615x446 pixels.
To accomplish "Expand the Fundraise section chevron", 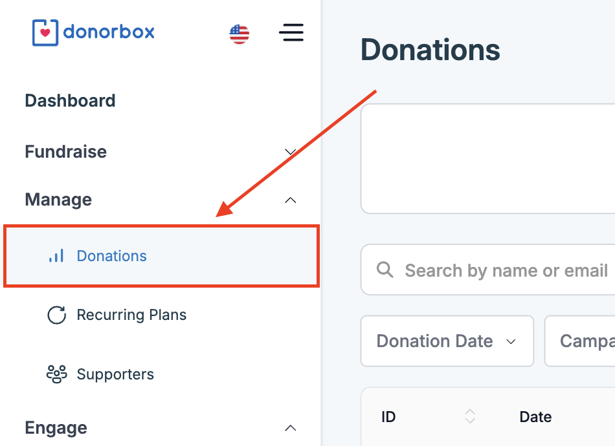I will pyautogui.click(x=290, y=152).
